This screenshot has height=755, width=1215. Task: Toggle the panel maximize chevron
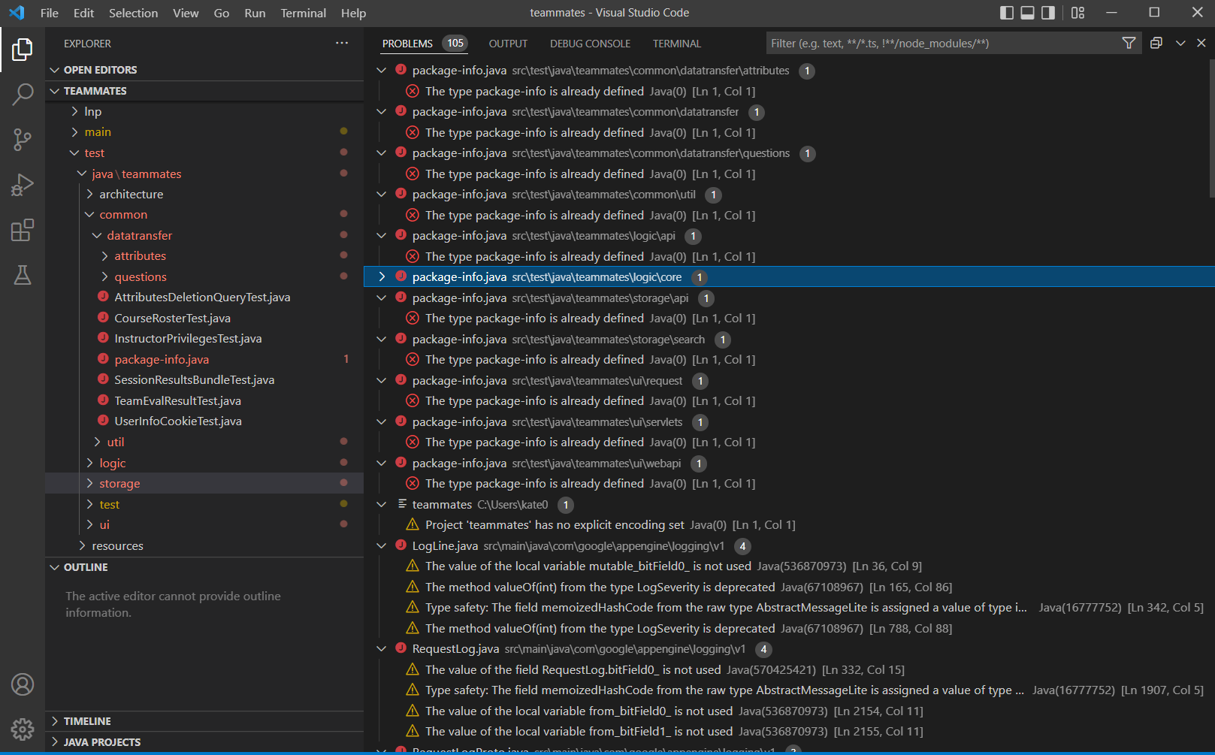pos(1180,43)
